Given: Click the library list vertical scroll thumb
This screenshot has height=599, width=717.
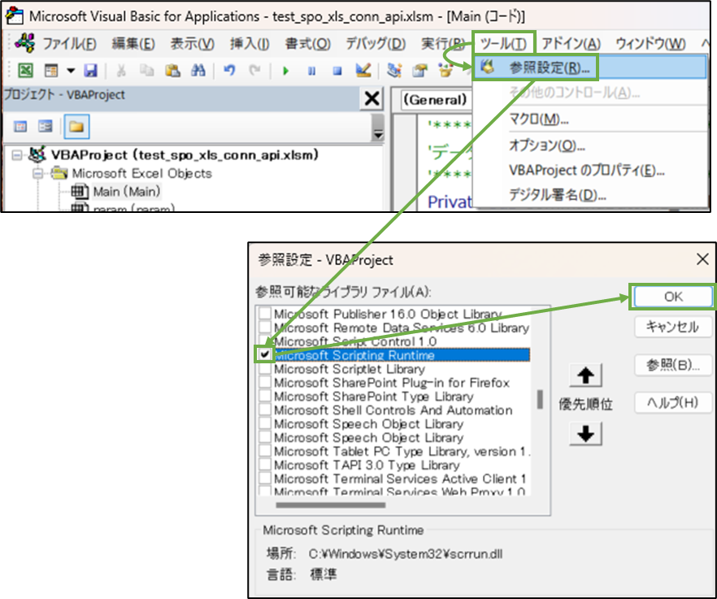Looking at the screenshot, I should click(x=540, y=399).
